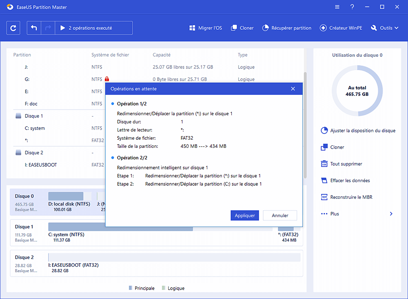
Task: Click the Migrer l'OS grid icon
Action: tap(192, 28)
